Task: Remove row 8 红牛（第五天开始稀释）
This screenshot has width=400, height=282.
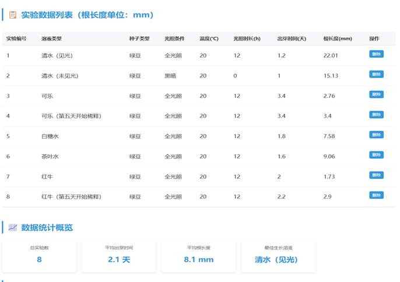Action: [376, 195]
